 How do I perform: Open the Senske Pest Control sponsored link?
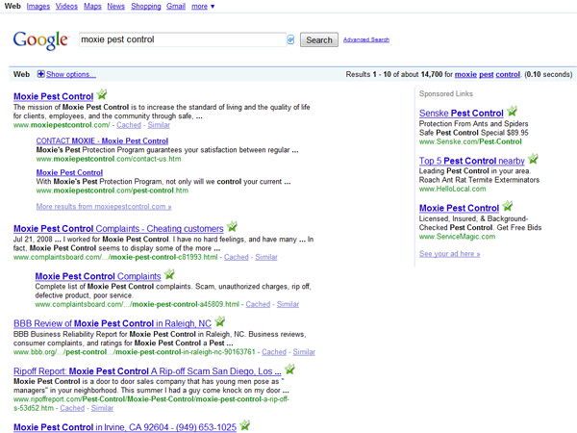click(461, 113)
